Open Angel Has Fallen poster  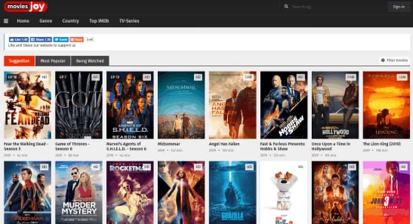(x=232, y=105)
